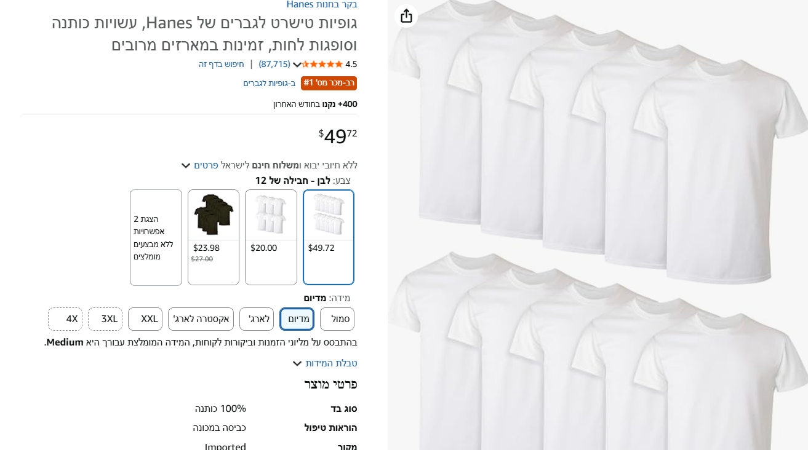Show 2 options without recommended deals
The image size is (808, 450).
click(x=156, y=237)
